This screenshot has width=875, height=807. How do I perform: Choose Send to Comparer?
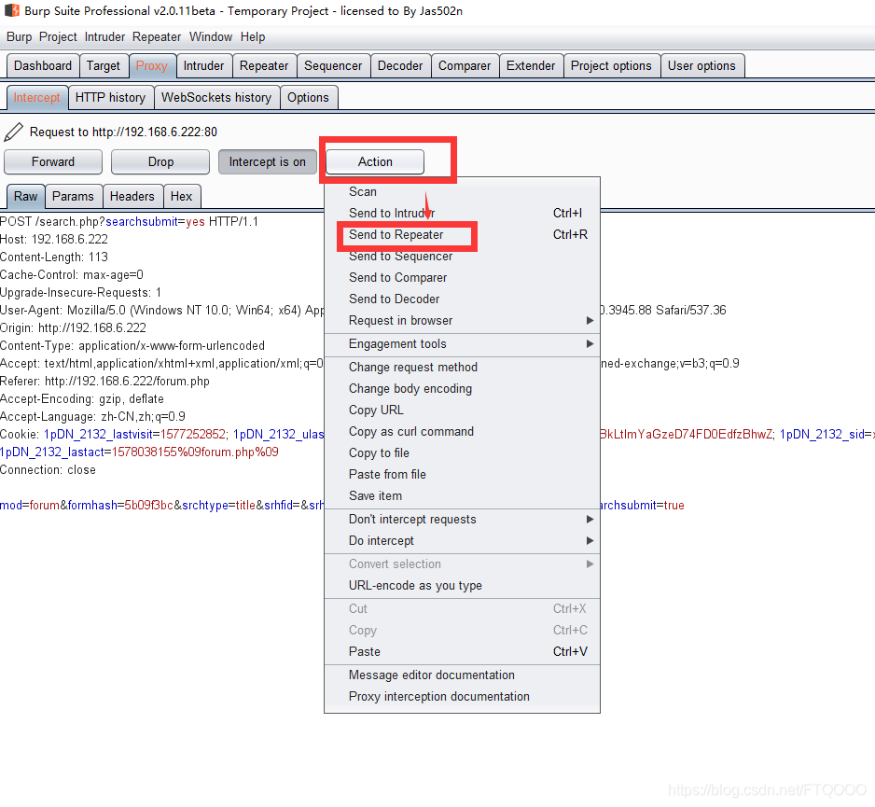coord(462,277)
